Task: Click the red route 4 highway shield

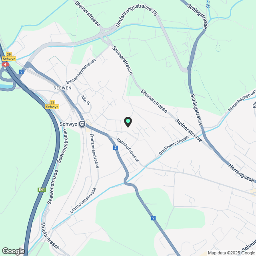Action: coord(5,64)
